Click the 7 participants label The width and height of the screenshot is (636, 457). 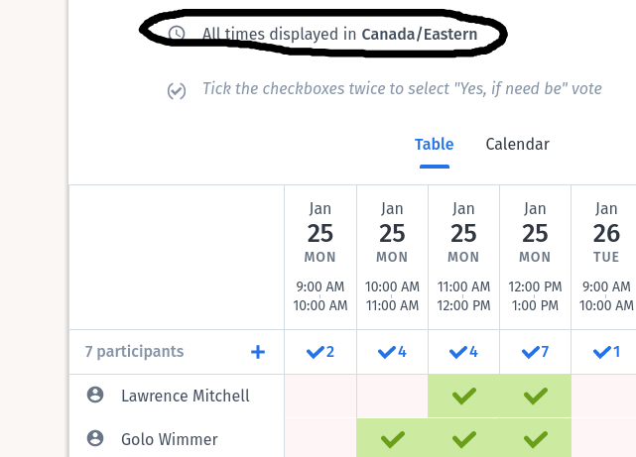click(134, 352)
